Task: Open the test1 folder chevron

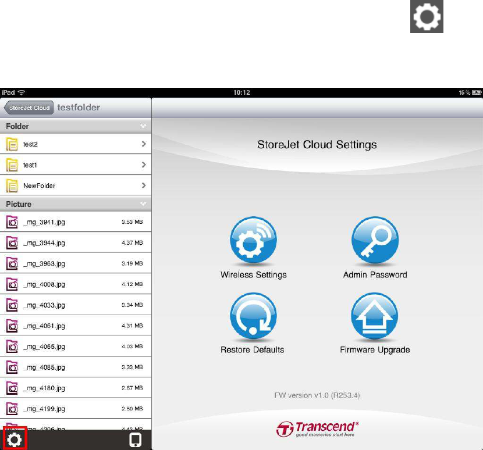Action: click(144, 165)
